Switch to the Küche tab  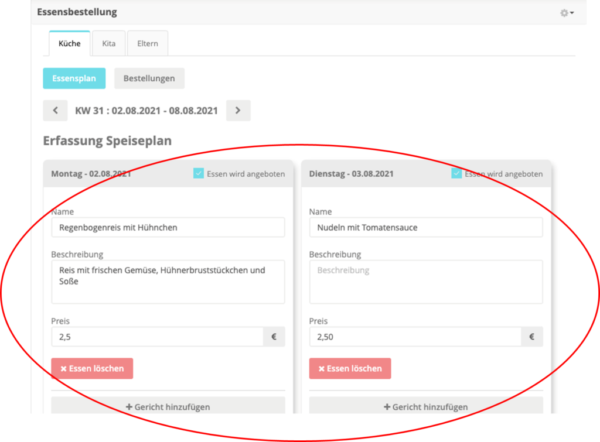pyautogui.click(x=70, y=43)
